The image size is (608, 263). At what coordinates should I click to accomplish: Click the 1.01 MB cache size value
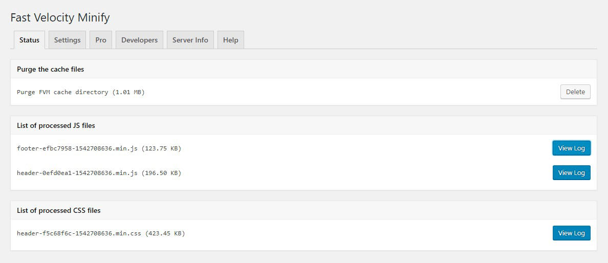(128, 92)
